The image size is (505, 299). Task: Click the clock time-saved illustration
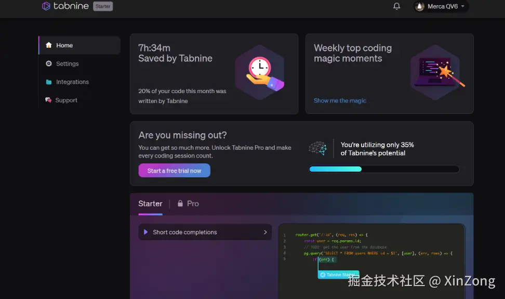pos(260,72)
